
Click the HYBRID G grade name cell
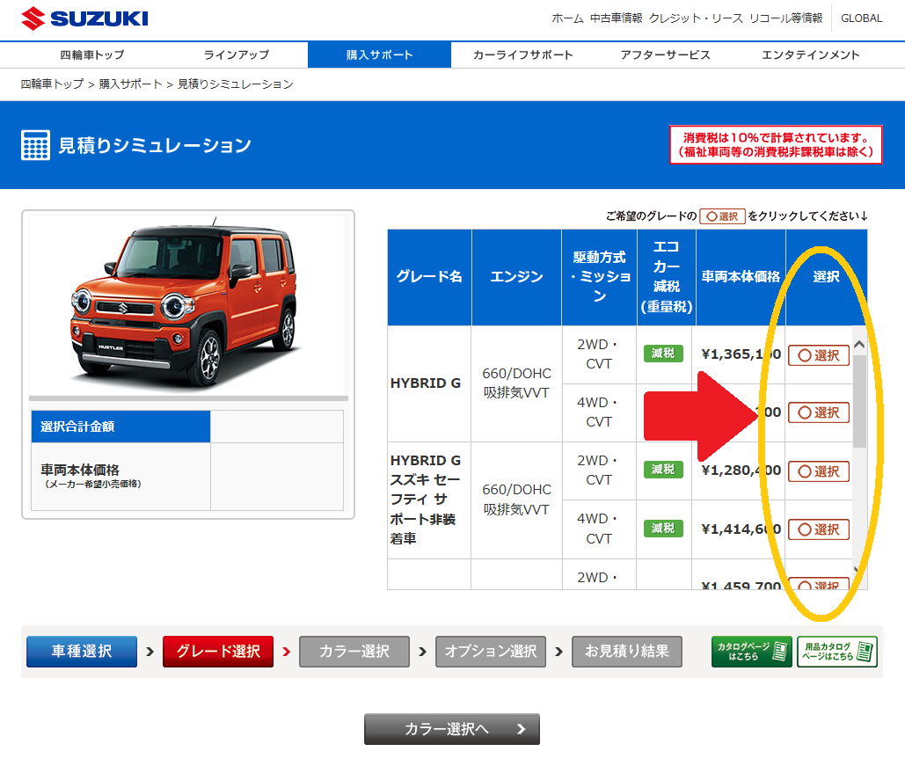[x=429, y=383]
